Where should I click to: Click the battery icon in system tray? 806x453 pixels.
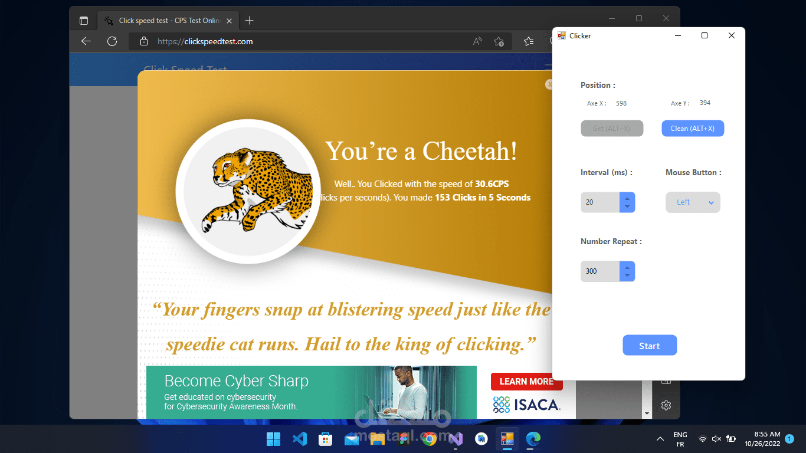coord(731,439)
